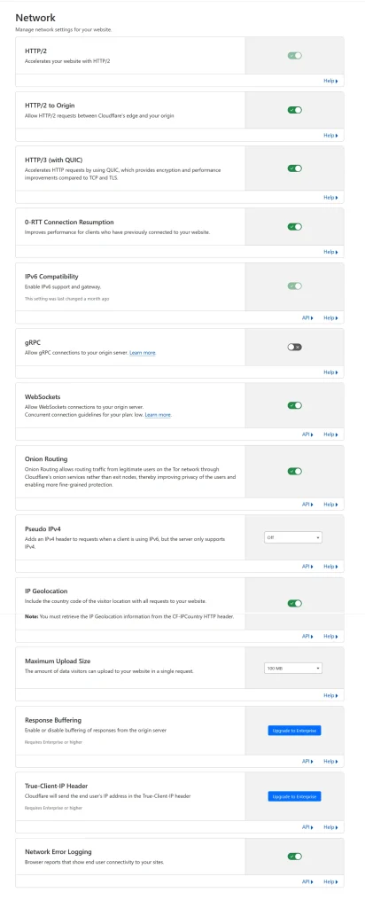This screenshot has width=365, height=908.
Task: Open the Maximum Upload Size dropdown
Action: tap(293, 669)
